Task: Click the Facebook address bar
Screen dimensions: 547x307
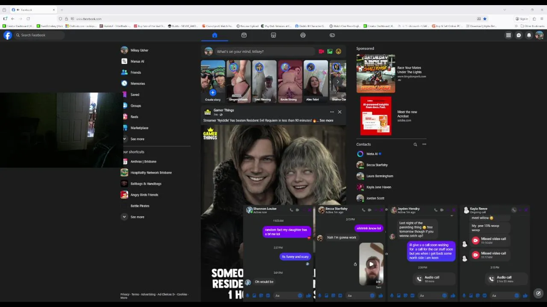Action: click(273, 19)
